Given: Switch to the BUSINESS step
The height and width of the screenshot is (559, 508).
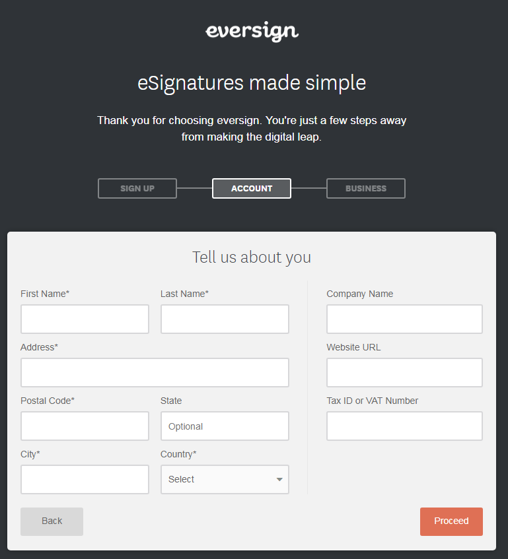Looking at the screenshot, I should [366, 188].
